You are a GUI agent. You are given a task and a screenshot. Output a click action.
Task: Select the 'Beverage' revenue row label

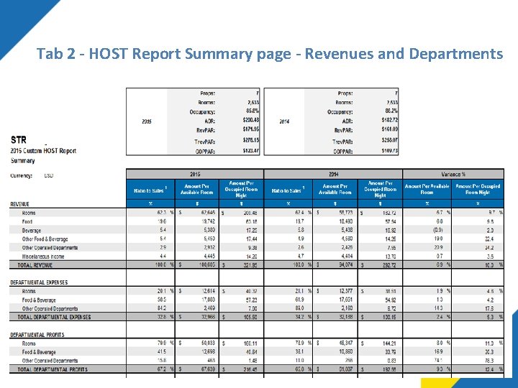[32, 231]
